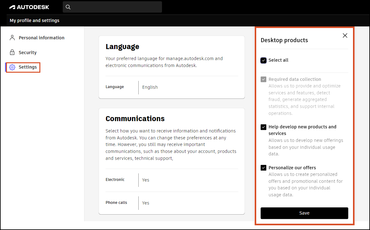
Task: Click the Autodesk logo
Action: (29, 7)
